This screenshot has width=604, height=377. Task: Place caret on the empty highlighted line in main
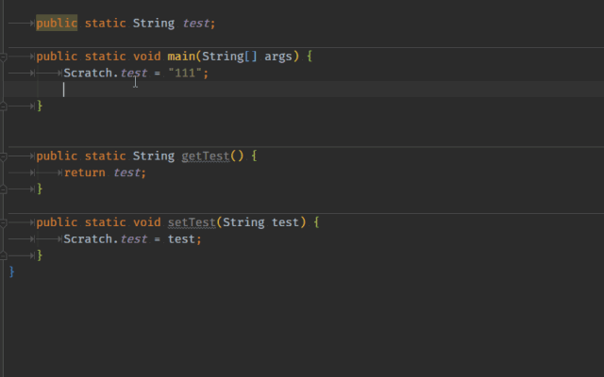302,90
